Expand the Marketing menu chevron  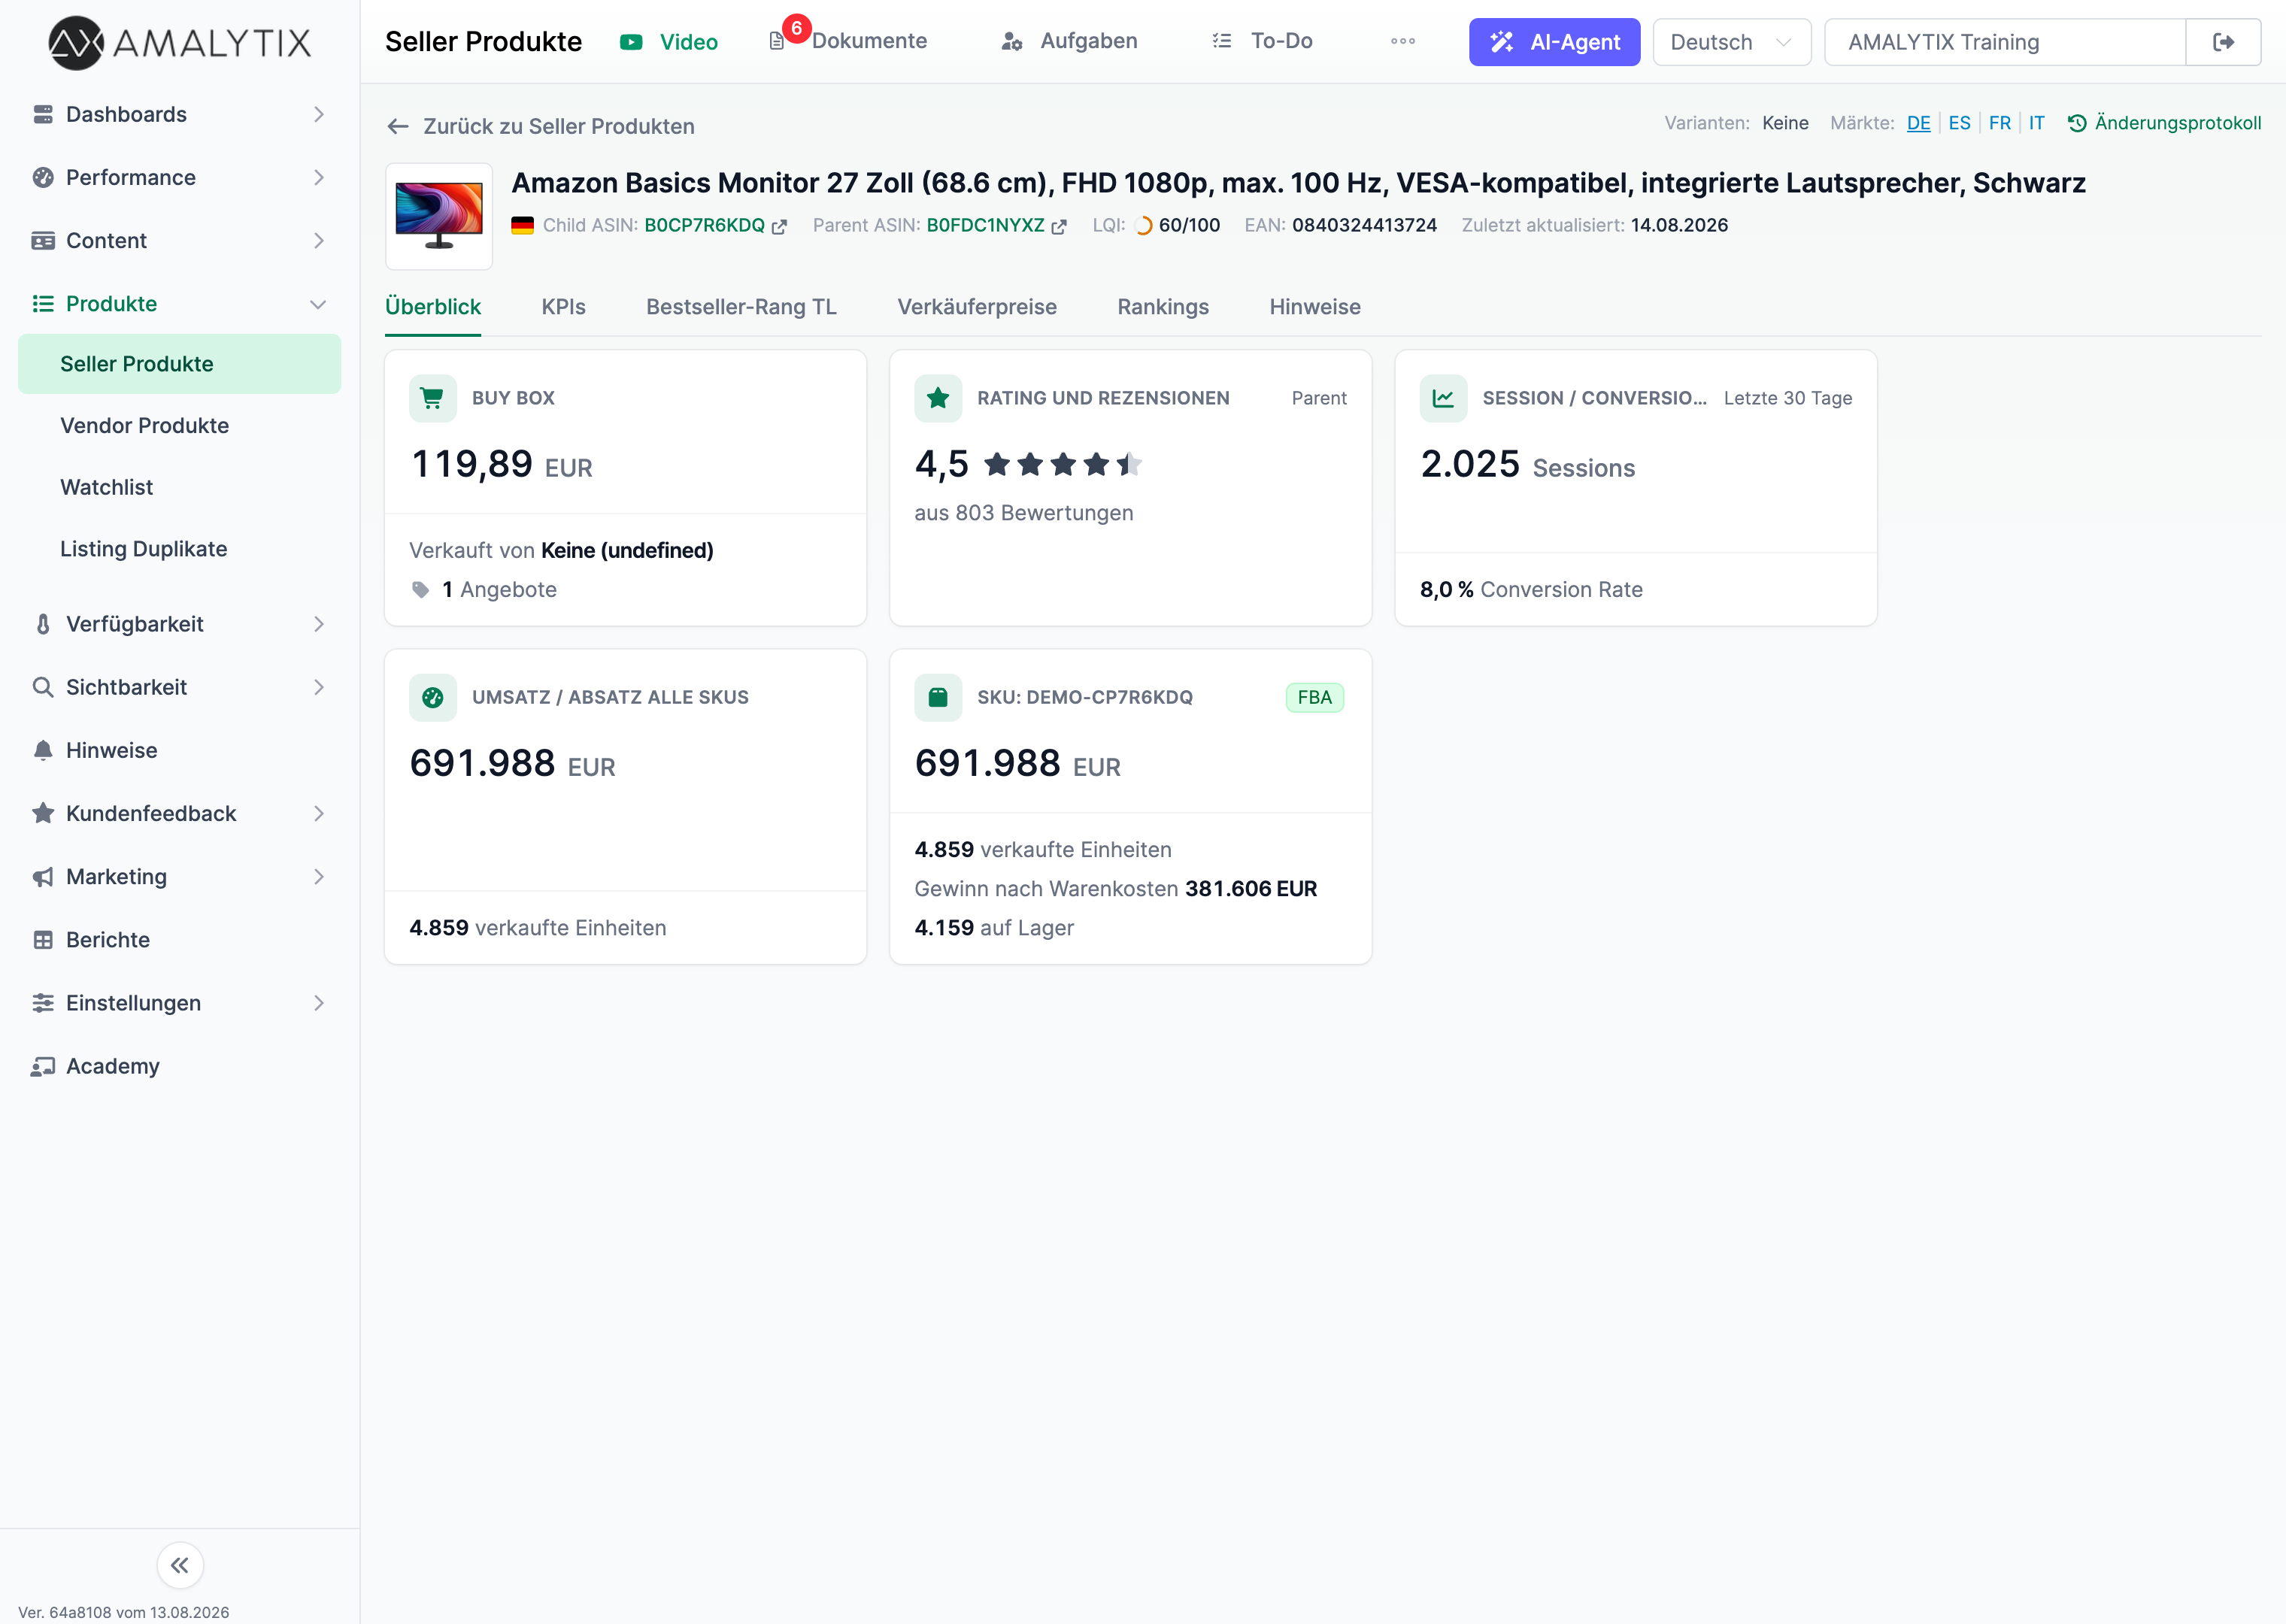319,877
